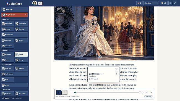Viewport: 180px width, 101px height.
Task: Play pronunciation of gentilhomme
Action: tap(116, 74)
